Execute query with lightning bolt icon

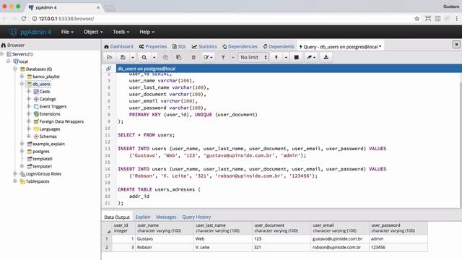pos(276,57)
